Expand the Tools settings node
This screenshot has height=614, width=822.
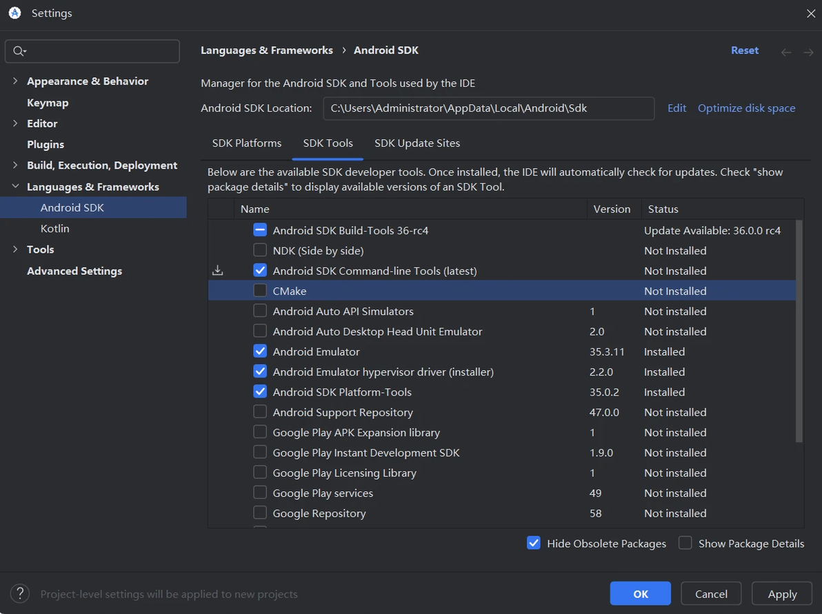coord(15,249)
